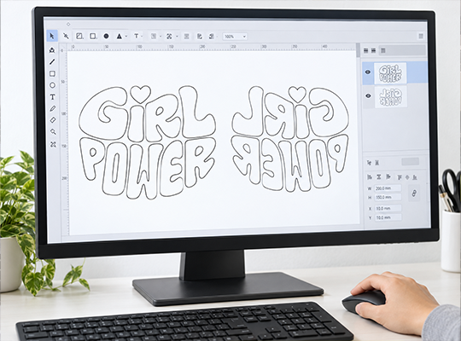Align objects to the top edge

click(400, 177)
